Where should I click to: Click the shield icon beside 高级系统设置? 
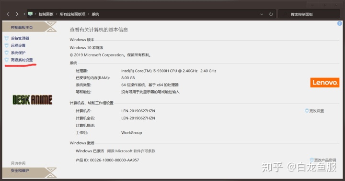[7, 60]
